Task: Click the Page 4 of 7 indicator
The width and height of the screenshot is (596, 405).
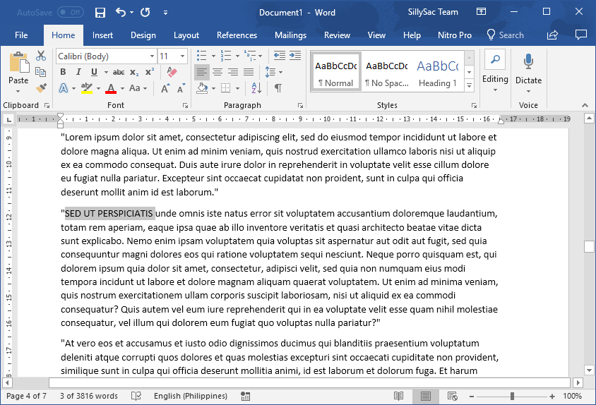Action: [x=27, y=397]
